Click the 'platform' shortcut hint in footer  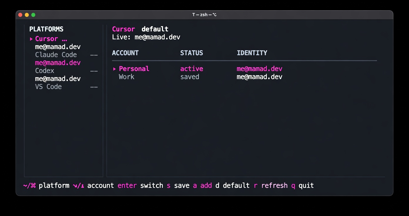46,185
